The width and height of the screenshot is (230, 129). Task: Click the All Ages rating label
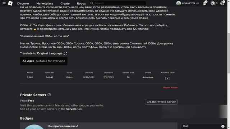pos(28,61)
